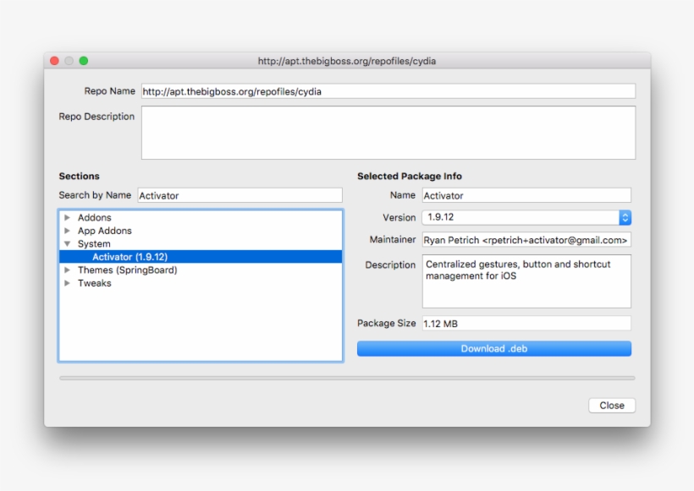Click the Package Size field
Screen dimensions: 694x491
point(526,324)
